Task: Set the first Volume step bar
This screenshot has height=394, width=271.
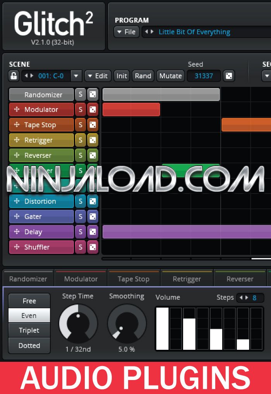Action: (162, 328)
